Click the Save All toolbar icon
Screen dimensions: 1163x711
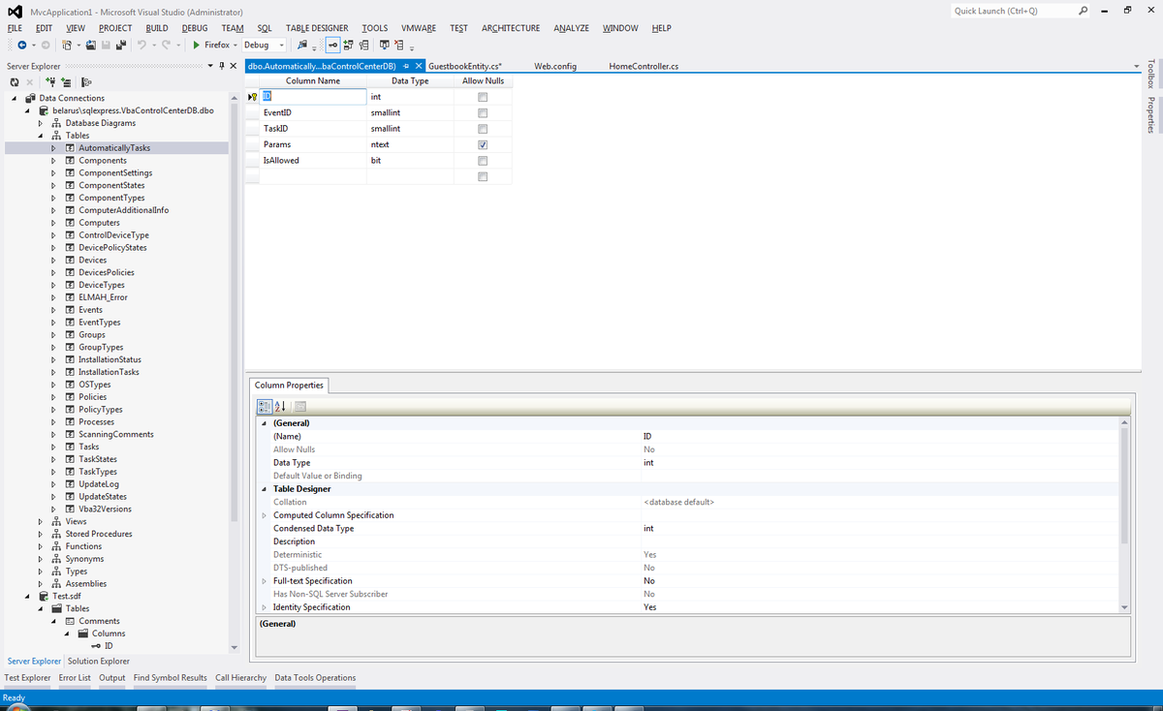(121, 46)
